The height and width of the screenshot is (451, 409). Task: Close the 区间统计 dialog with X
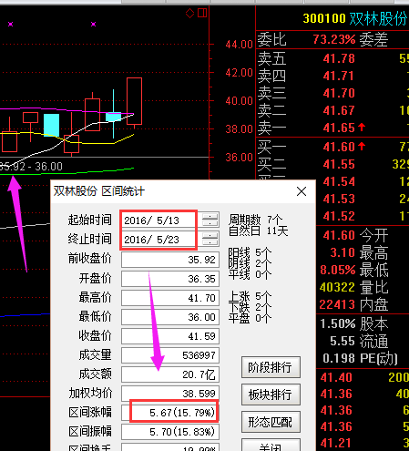point(302,191)
